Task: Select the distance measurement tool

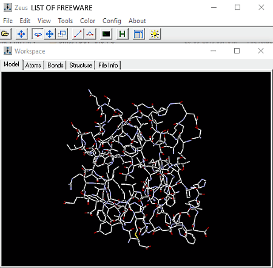Action: pyautogui.click(x=78, y=34)
